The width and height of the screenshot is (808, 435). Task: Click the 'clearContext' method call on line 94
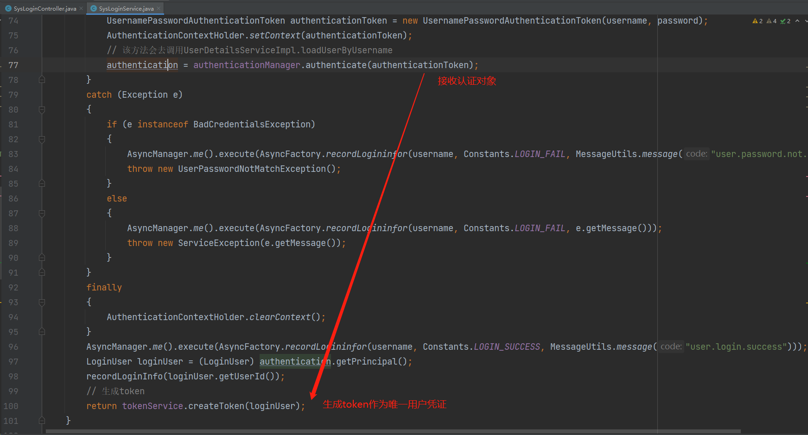click(x=280, y=317)
